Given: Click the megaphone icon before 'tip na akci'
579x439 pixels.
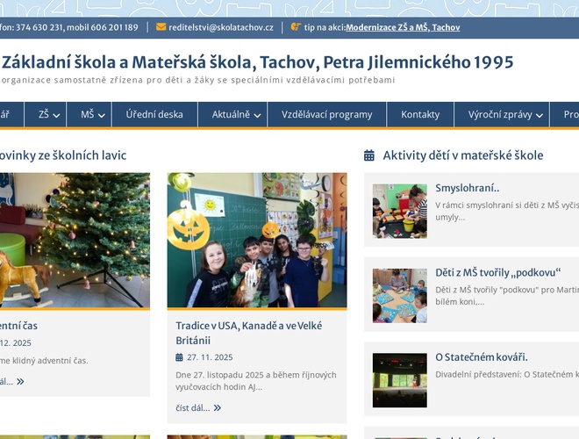Looking at the screenshot, I should [296, 27].
